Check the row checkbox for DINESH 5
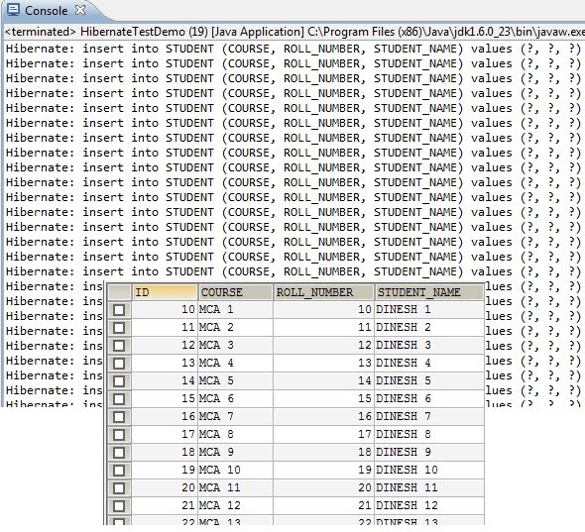 119,381
